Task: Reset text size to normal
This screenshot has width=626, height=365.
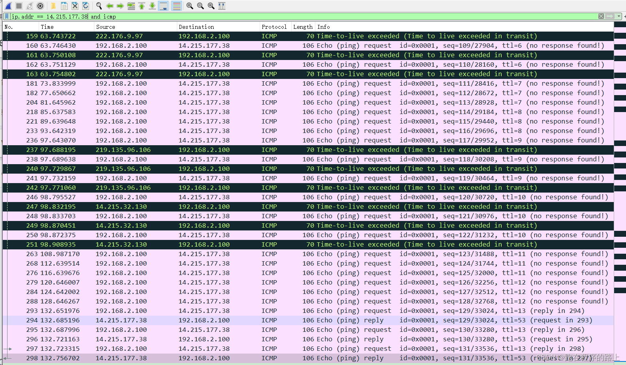Action: coord(211,6)
